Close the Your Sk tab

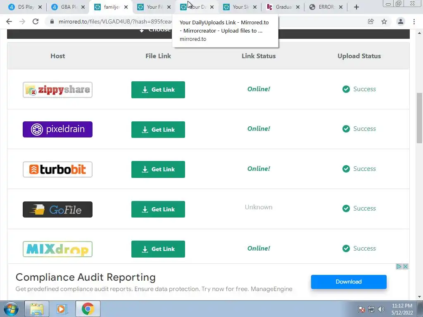254,7
